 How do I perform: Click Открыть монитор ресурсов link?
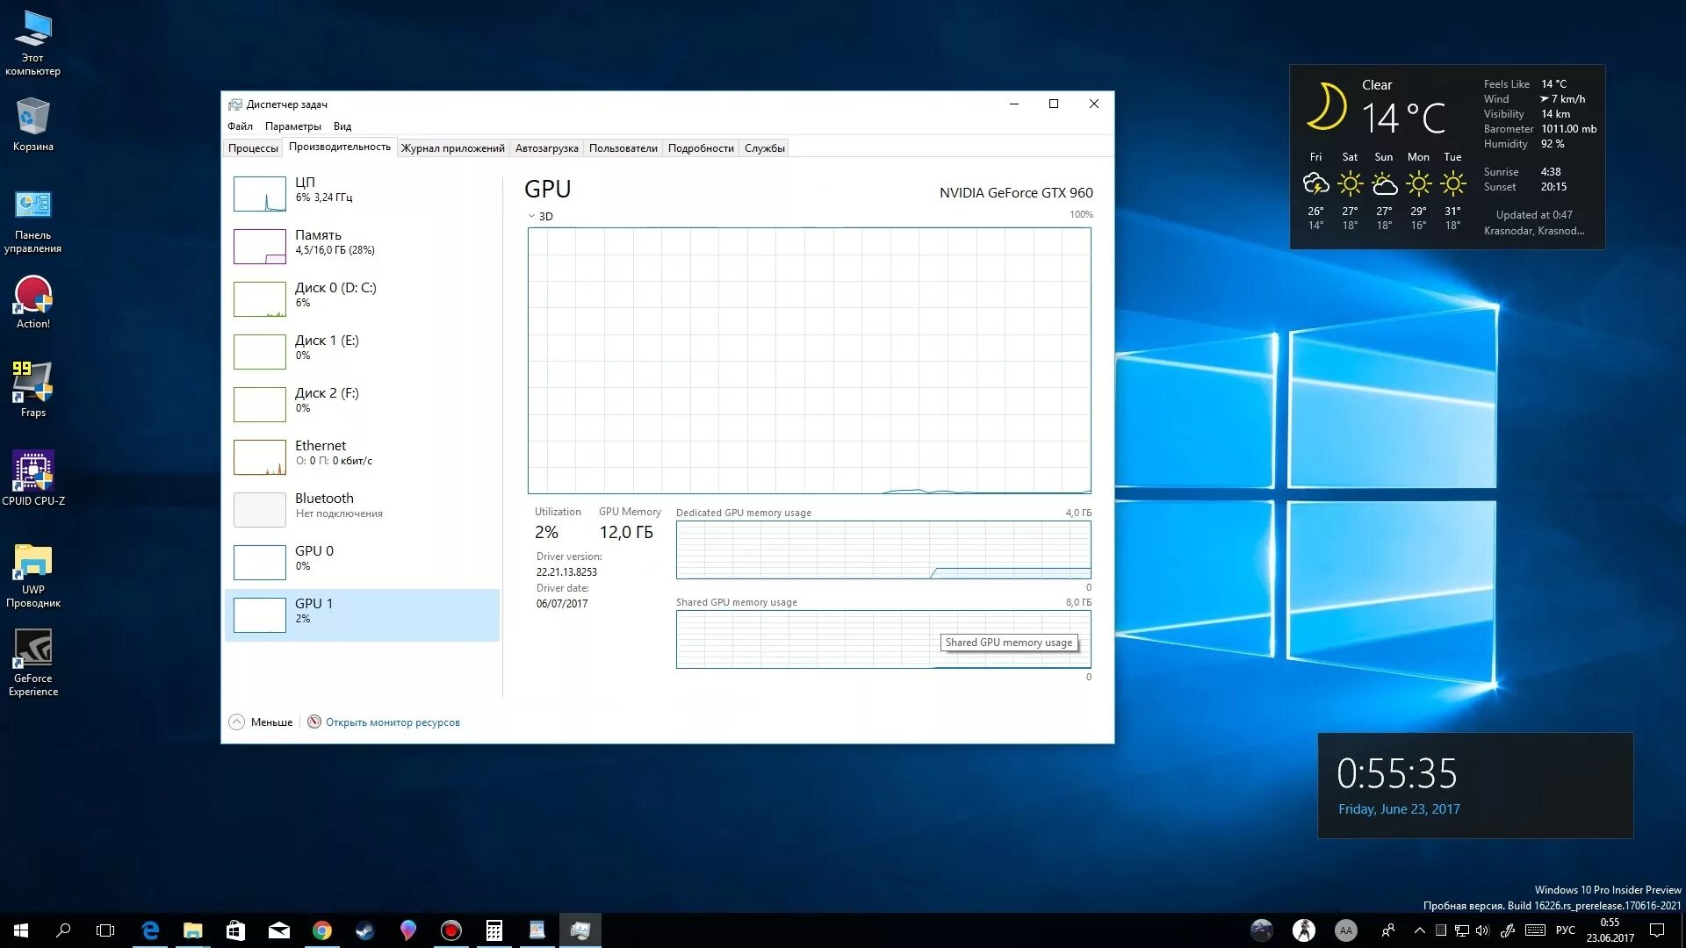[x=393, y=722]
